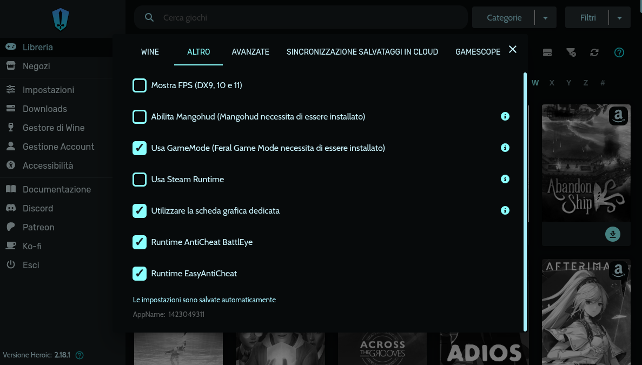The height and width of the screenshot is (365, 642).
Task: Click the Documentazione book icon
Action: (11, 189)
